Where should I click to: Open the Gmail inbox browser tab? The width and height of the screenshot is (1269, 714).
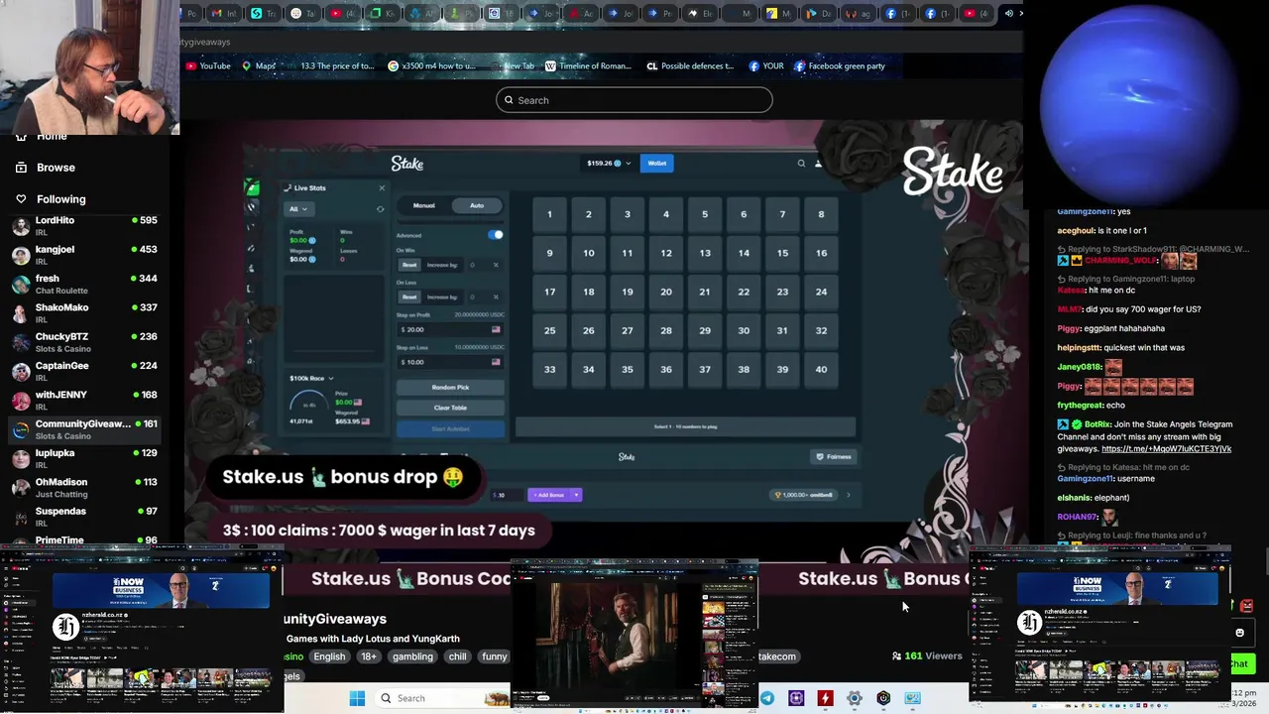point(222,13)
